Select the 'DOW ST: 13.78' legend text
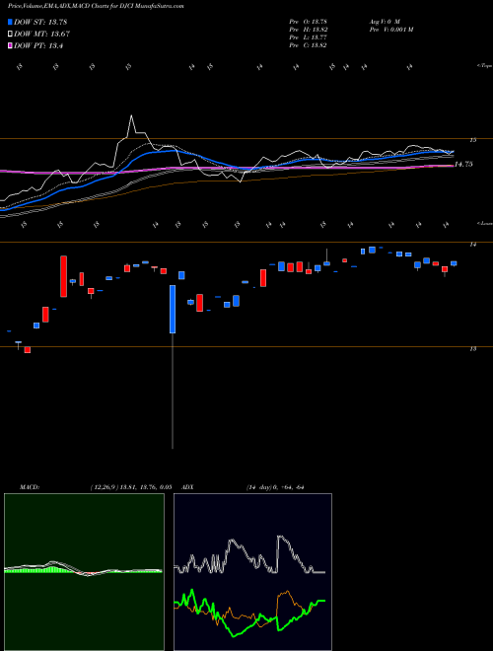This screenshot has width=493, height=651. pyautogui.click(x=40, y=22)
